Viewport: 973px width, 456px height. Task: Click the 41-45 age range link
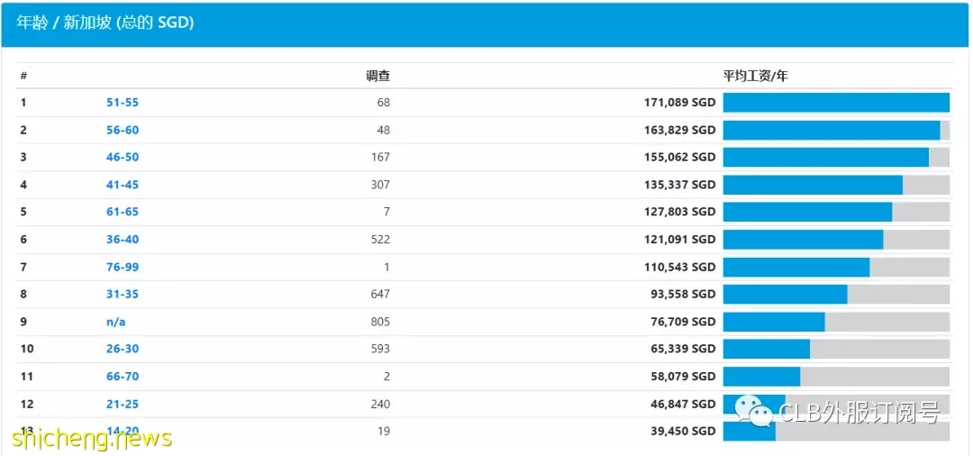[123, 185]
